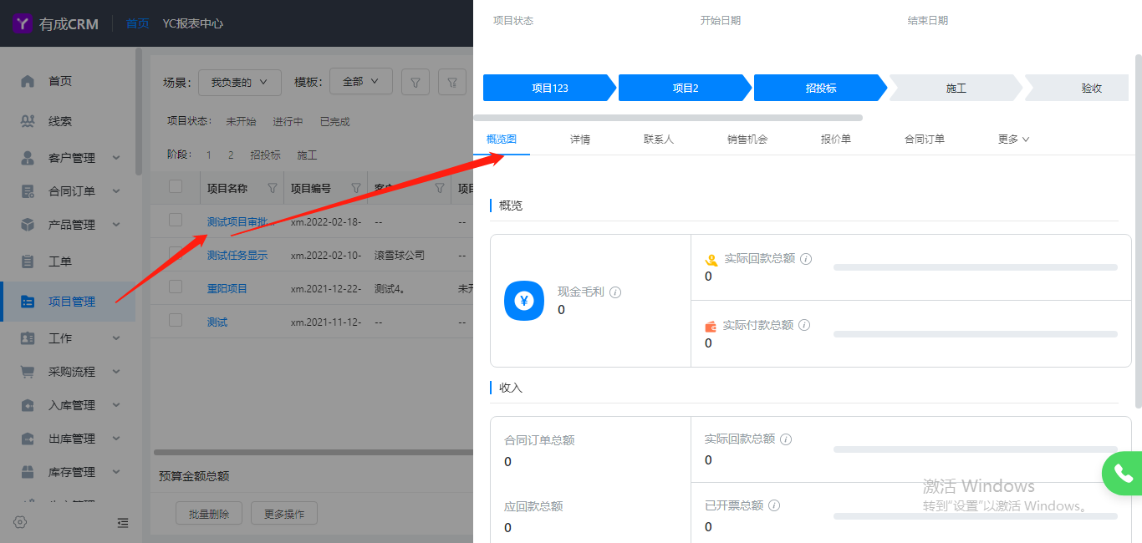Viewport: 1142px width, 543px height.
Task: Tick checkbox for 测试 row
Action: 176,320
